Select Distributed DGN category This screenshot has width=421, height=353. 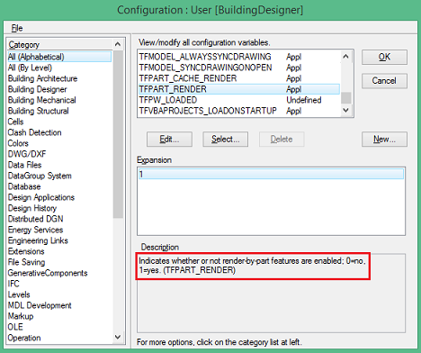coord(59,219)
